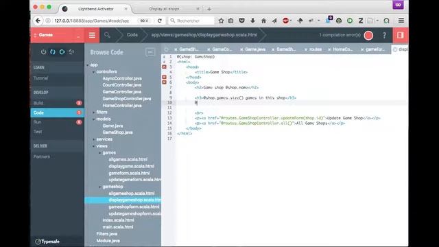Open HomeController.java in the tree
This screenshot has width=439, height=247.
click(x=122, y=106)
